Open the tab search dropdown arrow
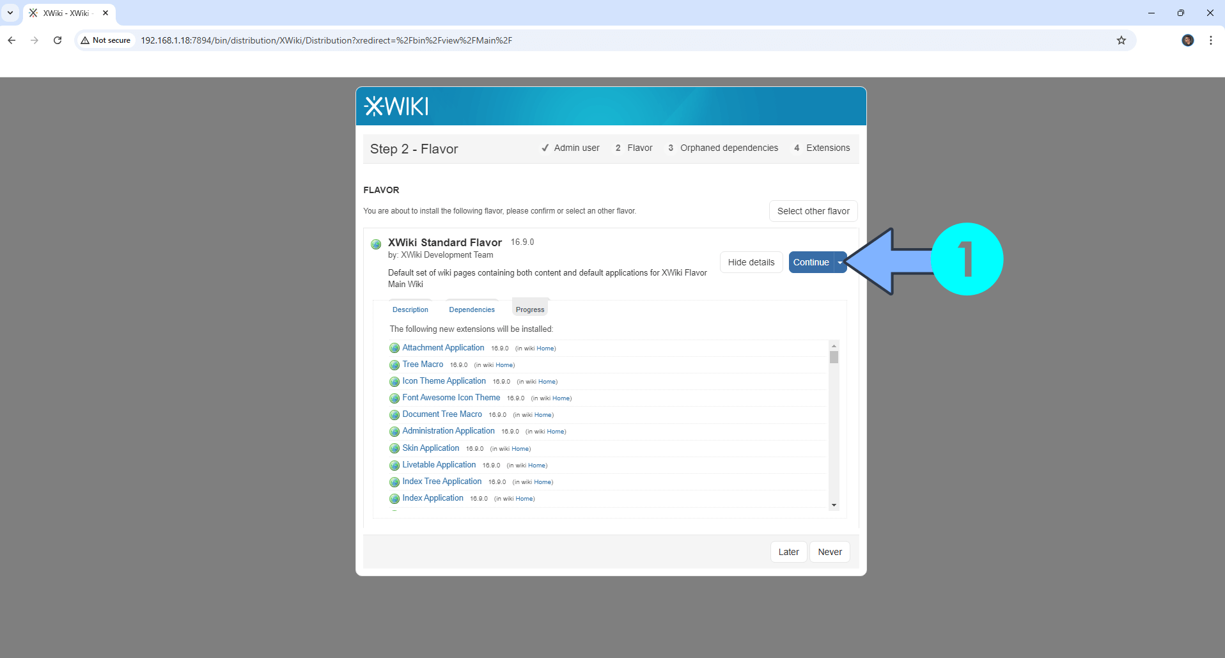Screen dimensions: 1225x658 (10, 13)
